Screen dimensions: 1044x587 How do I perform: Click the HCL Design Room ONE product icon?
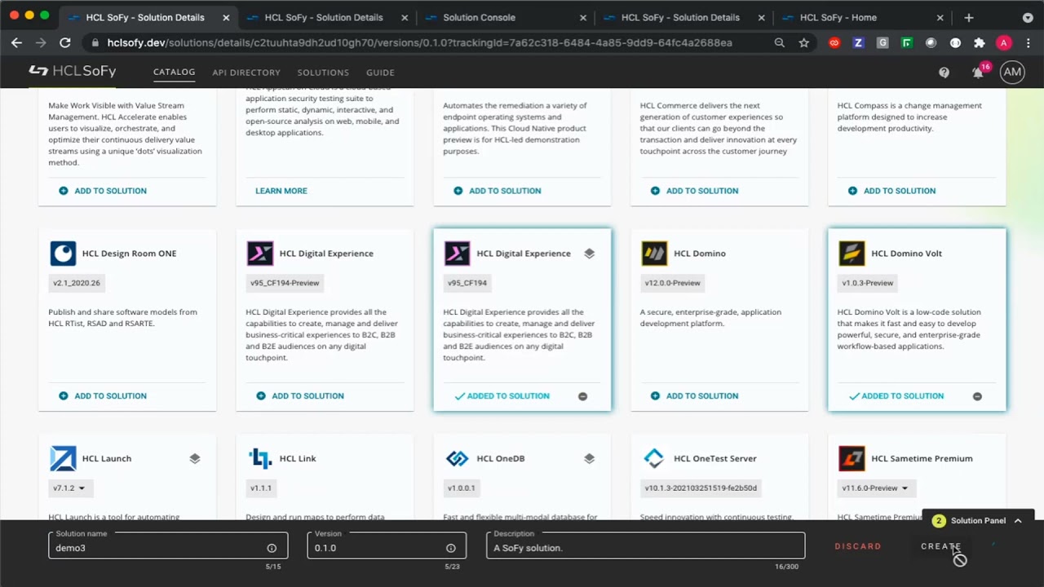[63, 254]
